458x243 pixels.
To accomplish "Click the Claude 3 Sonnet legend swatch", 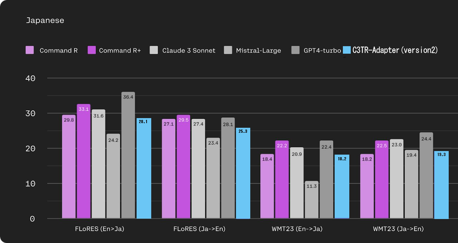I will point(154,50).
